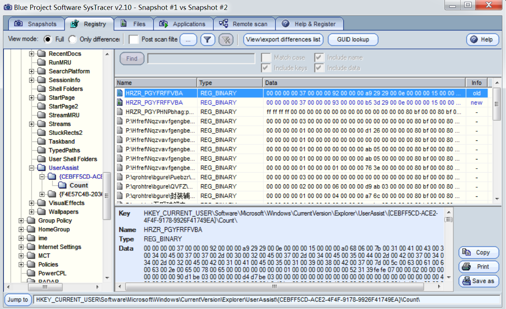Expand the Group Policy tree node
Viewport: 506px width, 309px height.
coord(21,221)
